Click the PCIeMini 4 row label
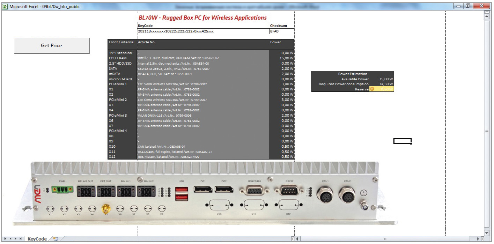The width and height of the screenshot is (494, 244). [x=118, y=131]
